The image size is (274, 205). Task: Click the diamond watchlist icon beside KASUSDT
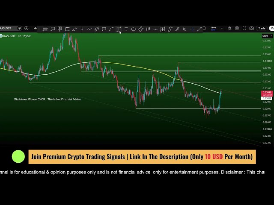pyautogui.click(x=19, y=28)
